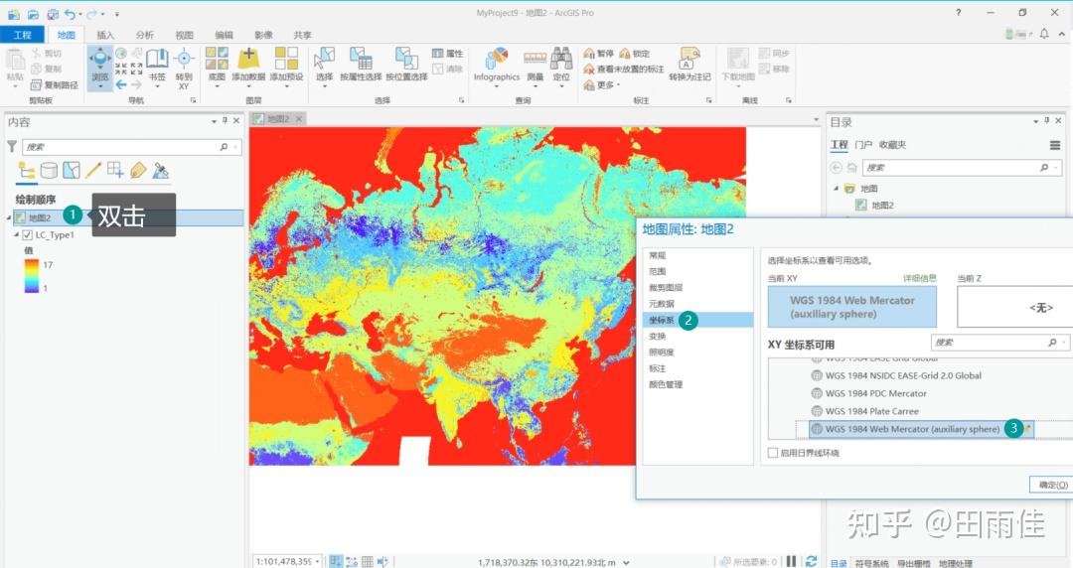This screenshot has width=1073, height=568.
Task: Activate the 选择 (Select) tool
Action: (324, 67)
